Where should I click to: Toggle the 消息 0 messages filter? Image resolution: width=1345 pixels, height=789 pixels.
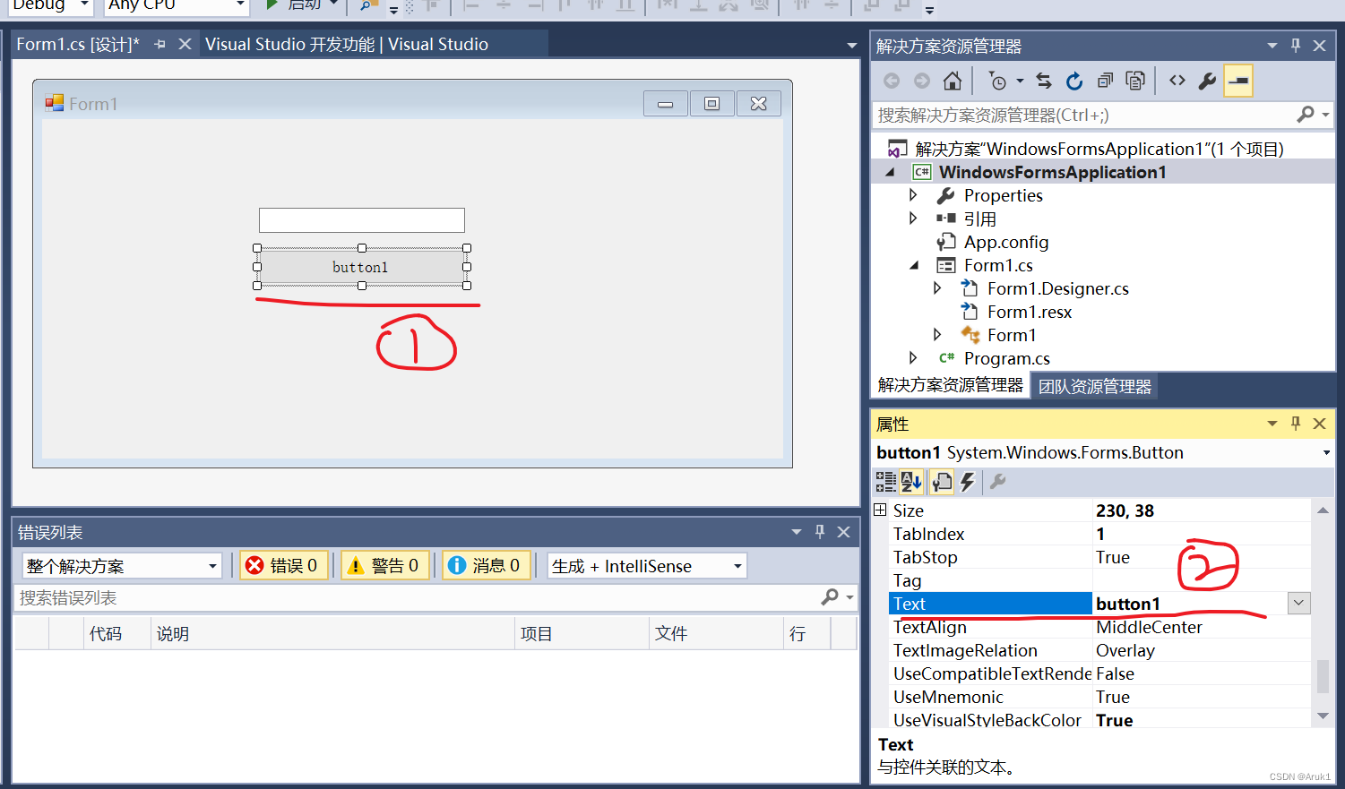pos(486,565)
